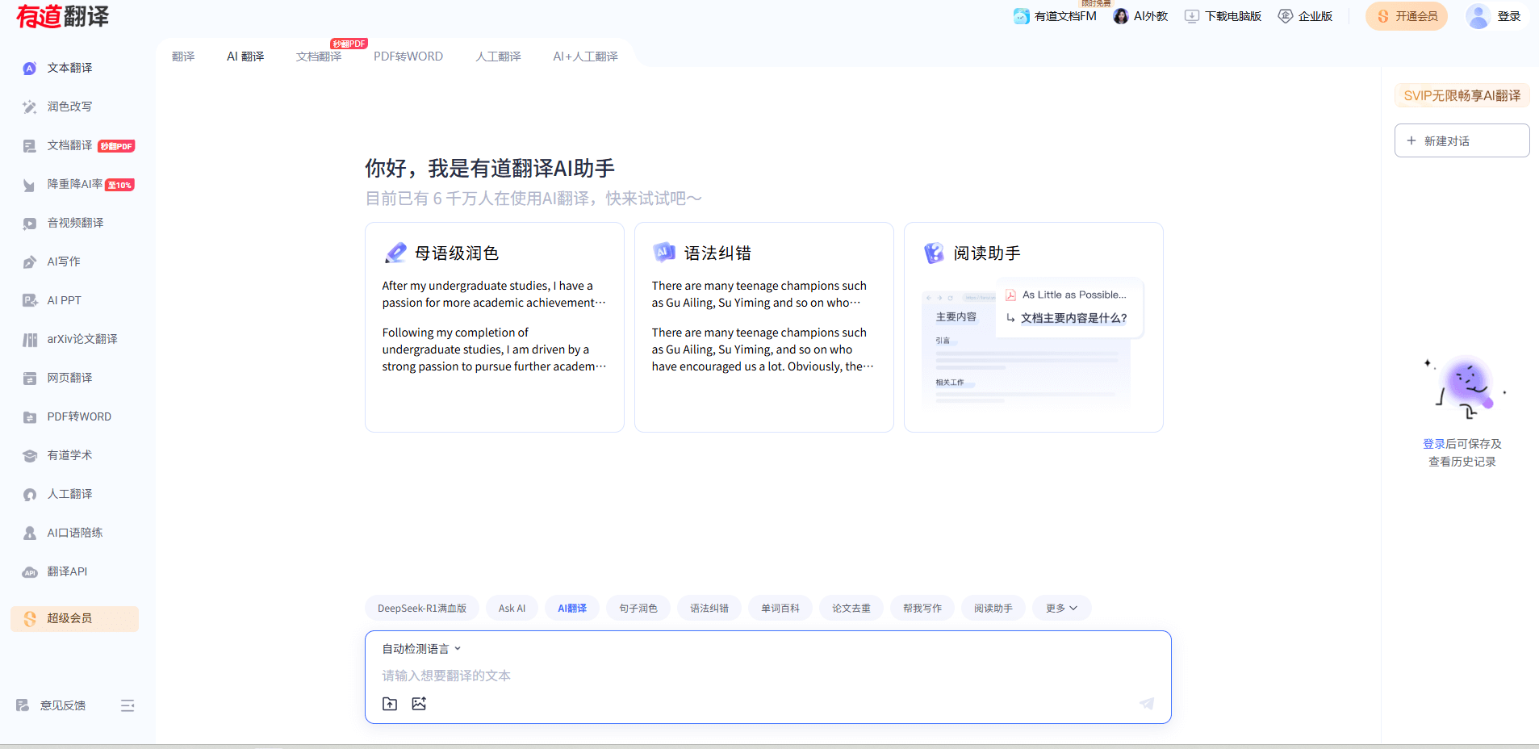Switch to the 翻译 tab

[x=183, y=56]
